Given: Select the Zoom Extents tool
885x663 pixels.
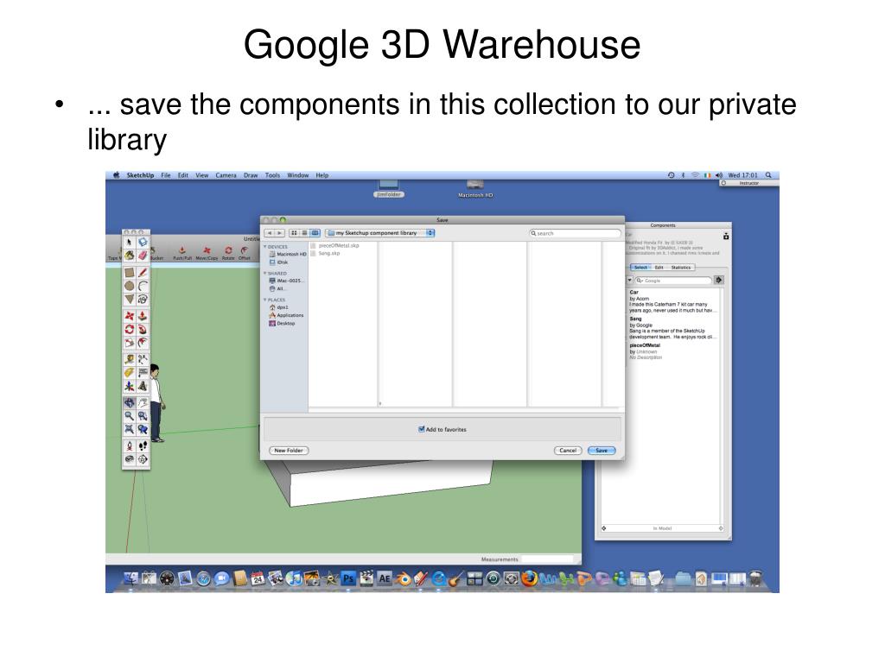Looking at the screenshot, I should pyautogui.click(x=130, y=430).
